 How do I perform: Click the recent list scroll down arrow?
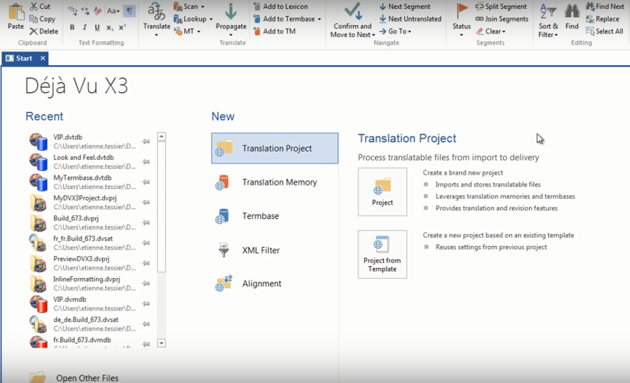point(162,343)
